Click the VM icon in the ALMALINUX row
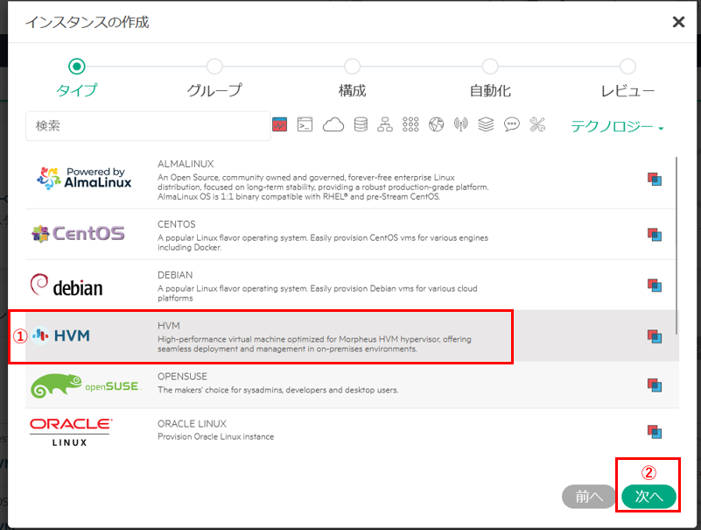 tap(655, 179)
